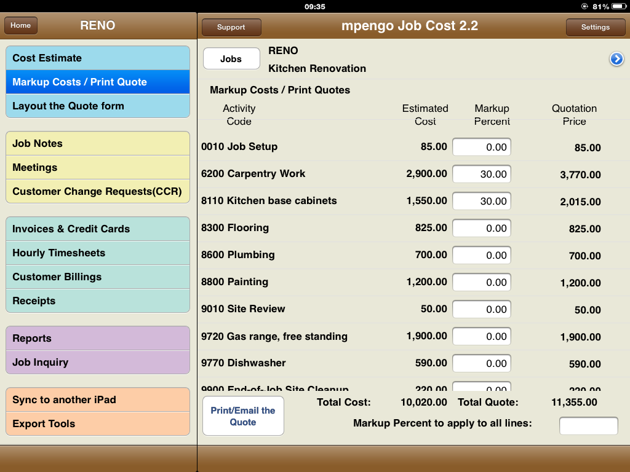View Reports from the sidebar
This screenshot has width=630, height=472.
[98, 338]
